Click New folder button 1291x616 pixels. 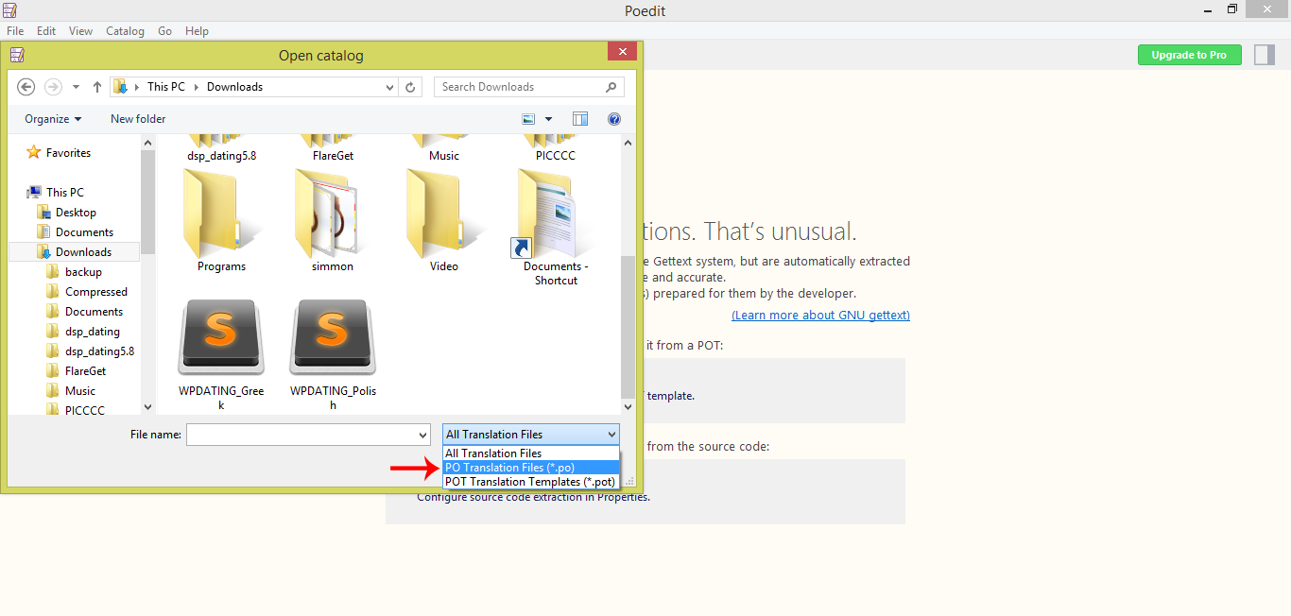(x=138, y=119)
